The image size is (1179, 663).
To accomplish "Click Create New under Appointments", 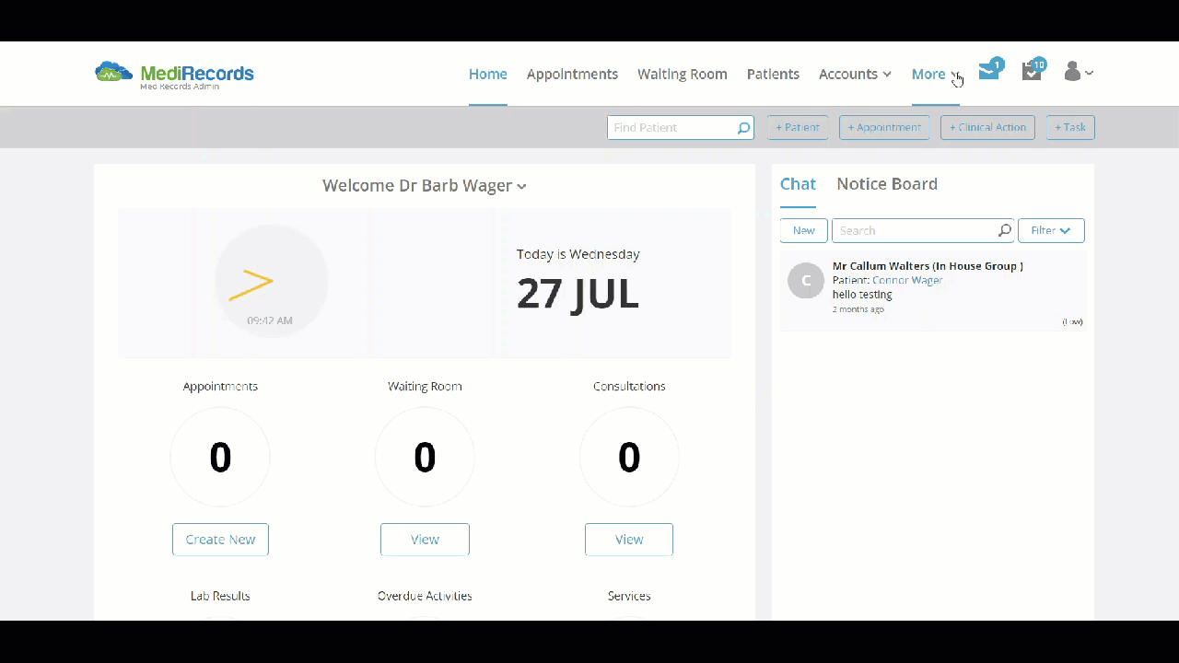I will click(x=220, y=540).
